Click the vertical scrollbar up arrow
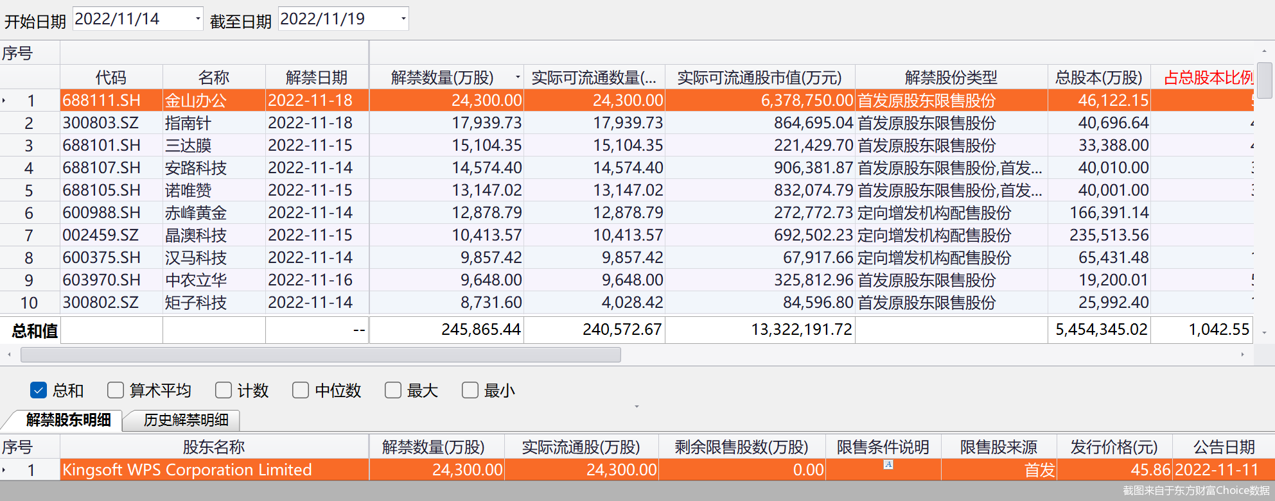 [1264, 51]
